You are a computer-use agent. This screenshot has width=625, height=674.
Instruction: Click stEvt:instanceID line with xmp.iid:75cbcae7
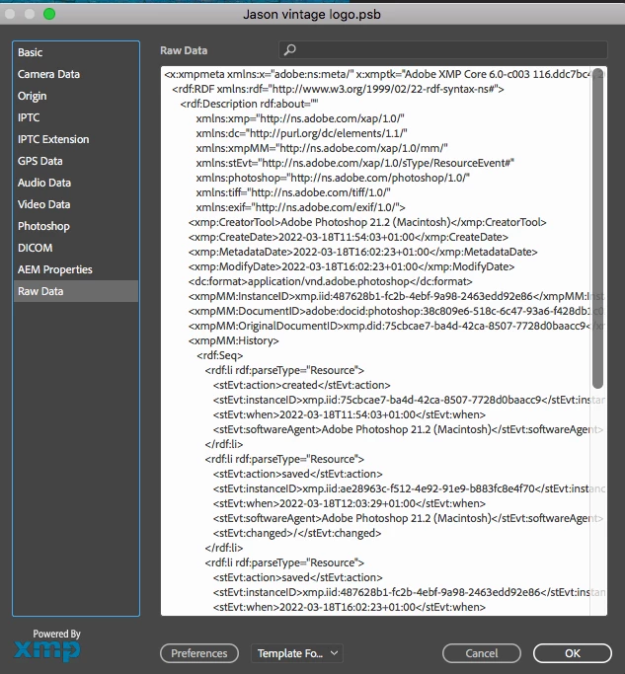tap(409, 400)
